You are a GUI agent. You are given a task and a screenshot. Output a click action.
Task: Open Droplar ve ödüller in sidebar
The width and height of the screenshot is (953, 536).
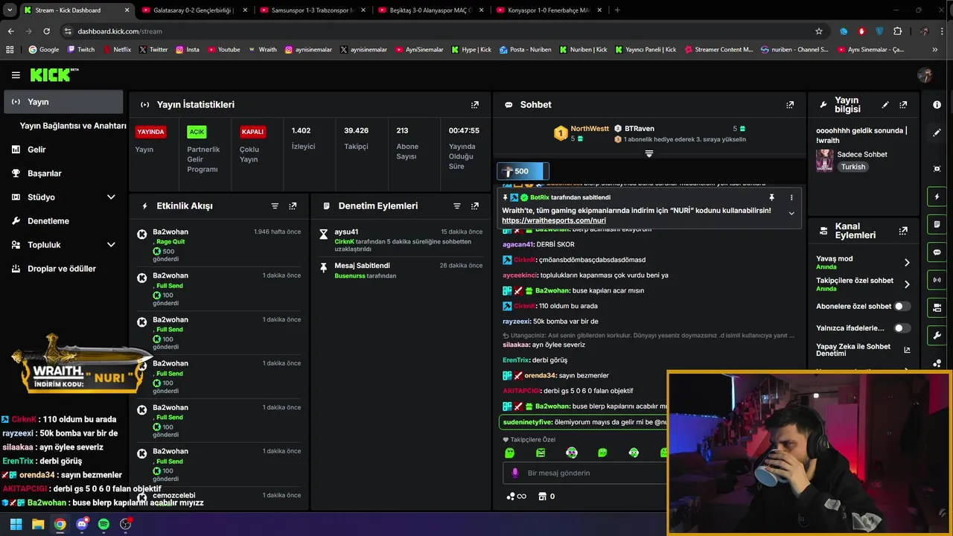(x=63, y=269)
